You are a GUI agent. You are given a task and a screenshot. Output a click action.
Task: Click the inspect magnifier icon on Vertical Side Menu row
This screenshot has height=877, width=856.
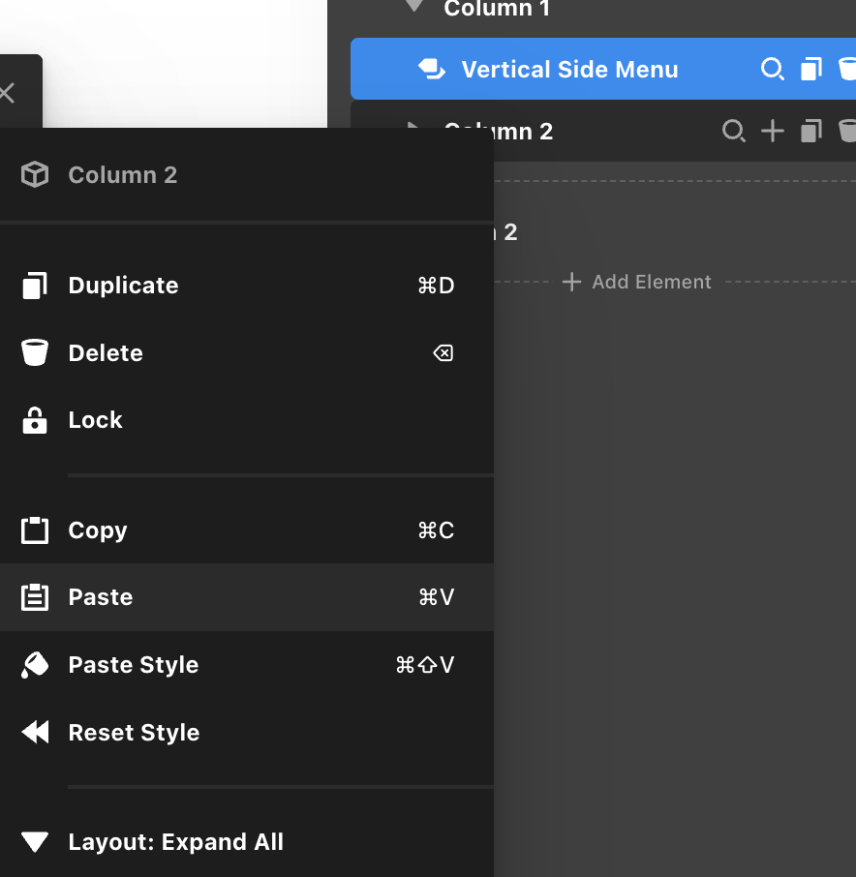coord(772,70)
